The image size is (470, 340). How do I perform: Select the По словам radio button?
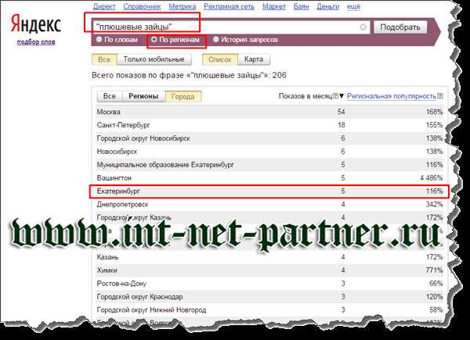click(99, 40)
